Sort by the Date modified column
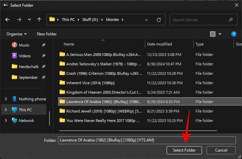242x159 pixels. coord(160,44)
